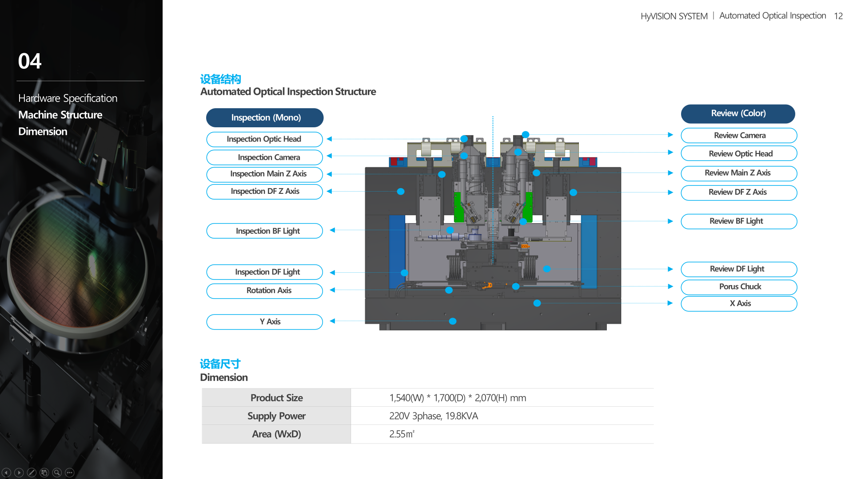Click Inspection Optic Head label
This screenshot has width=853, height=479.
(x=264, y=139)
